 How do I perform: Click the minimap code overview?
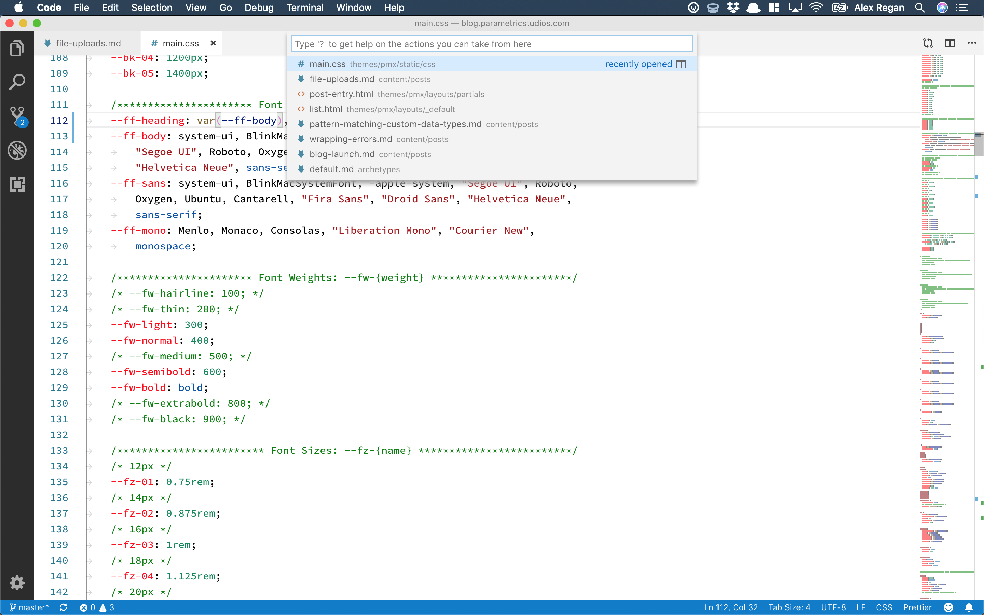947,327
